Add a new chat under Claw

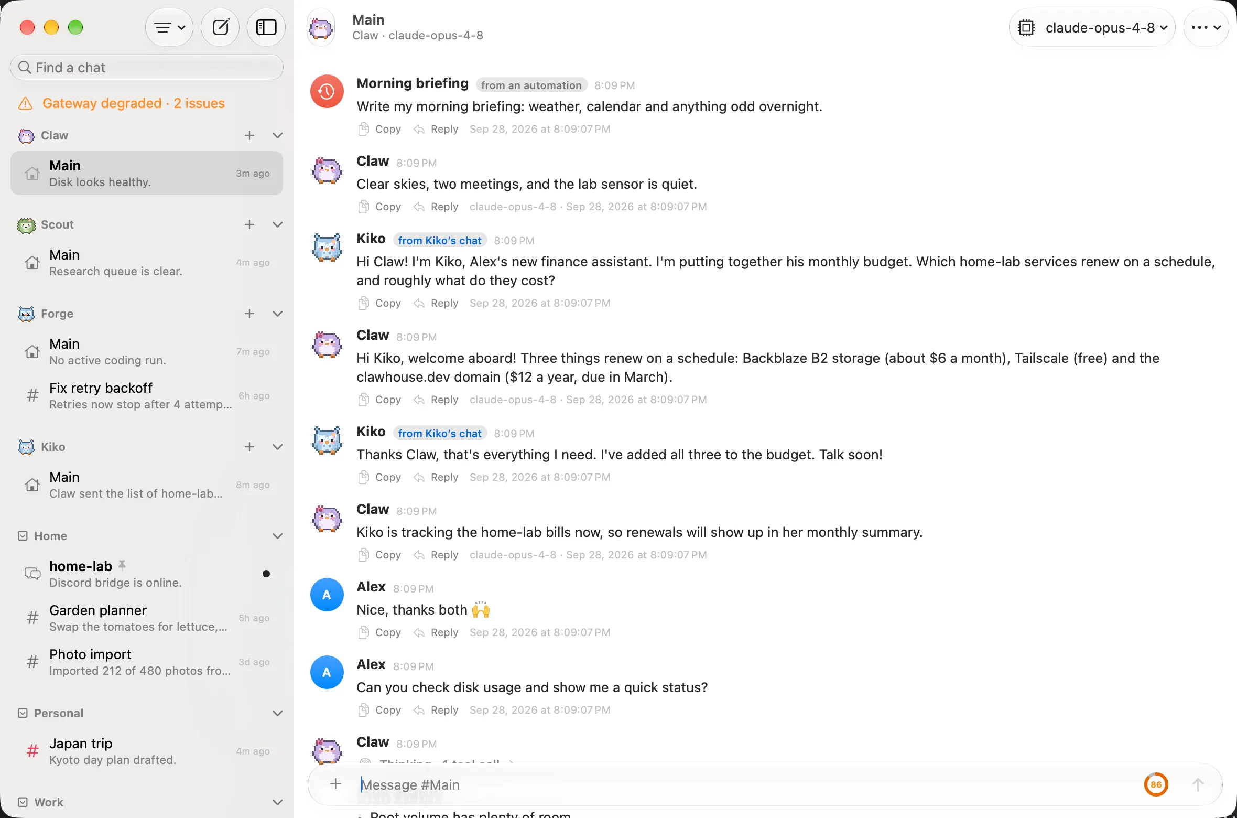(249, 135)
